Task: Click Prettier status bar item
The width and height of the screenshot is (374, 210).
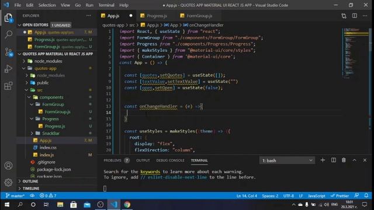Action: 340,196
